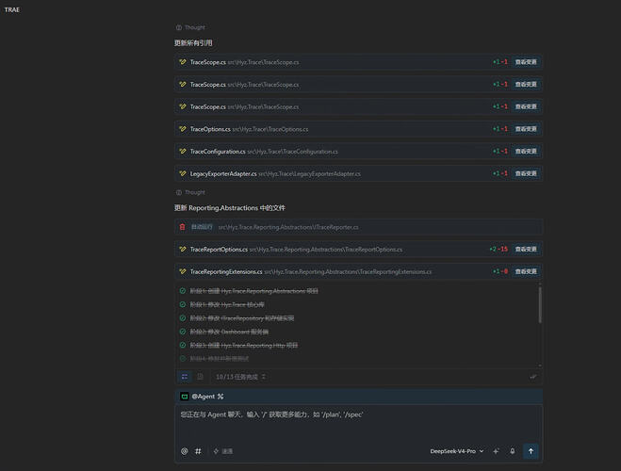Expand the second Thought section

pos(190,192)
